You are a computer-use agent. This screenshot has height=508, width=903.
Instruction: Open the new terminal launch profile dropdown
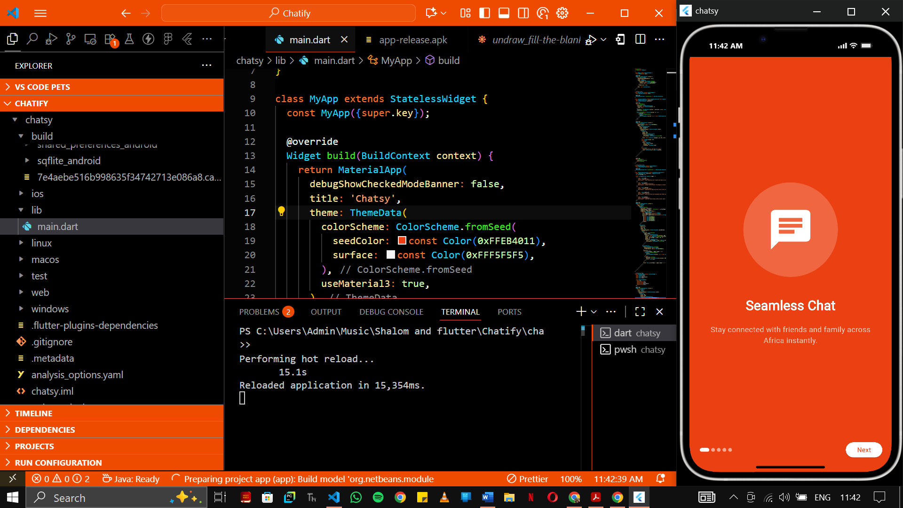pyautogui.click(x=594, y=312)
